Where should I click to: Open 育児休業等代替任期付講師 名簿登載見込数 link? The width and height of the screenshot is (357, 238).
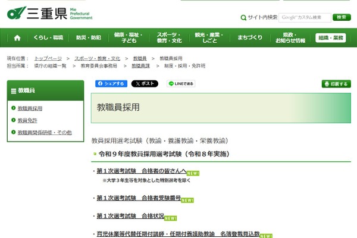178,234
